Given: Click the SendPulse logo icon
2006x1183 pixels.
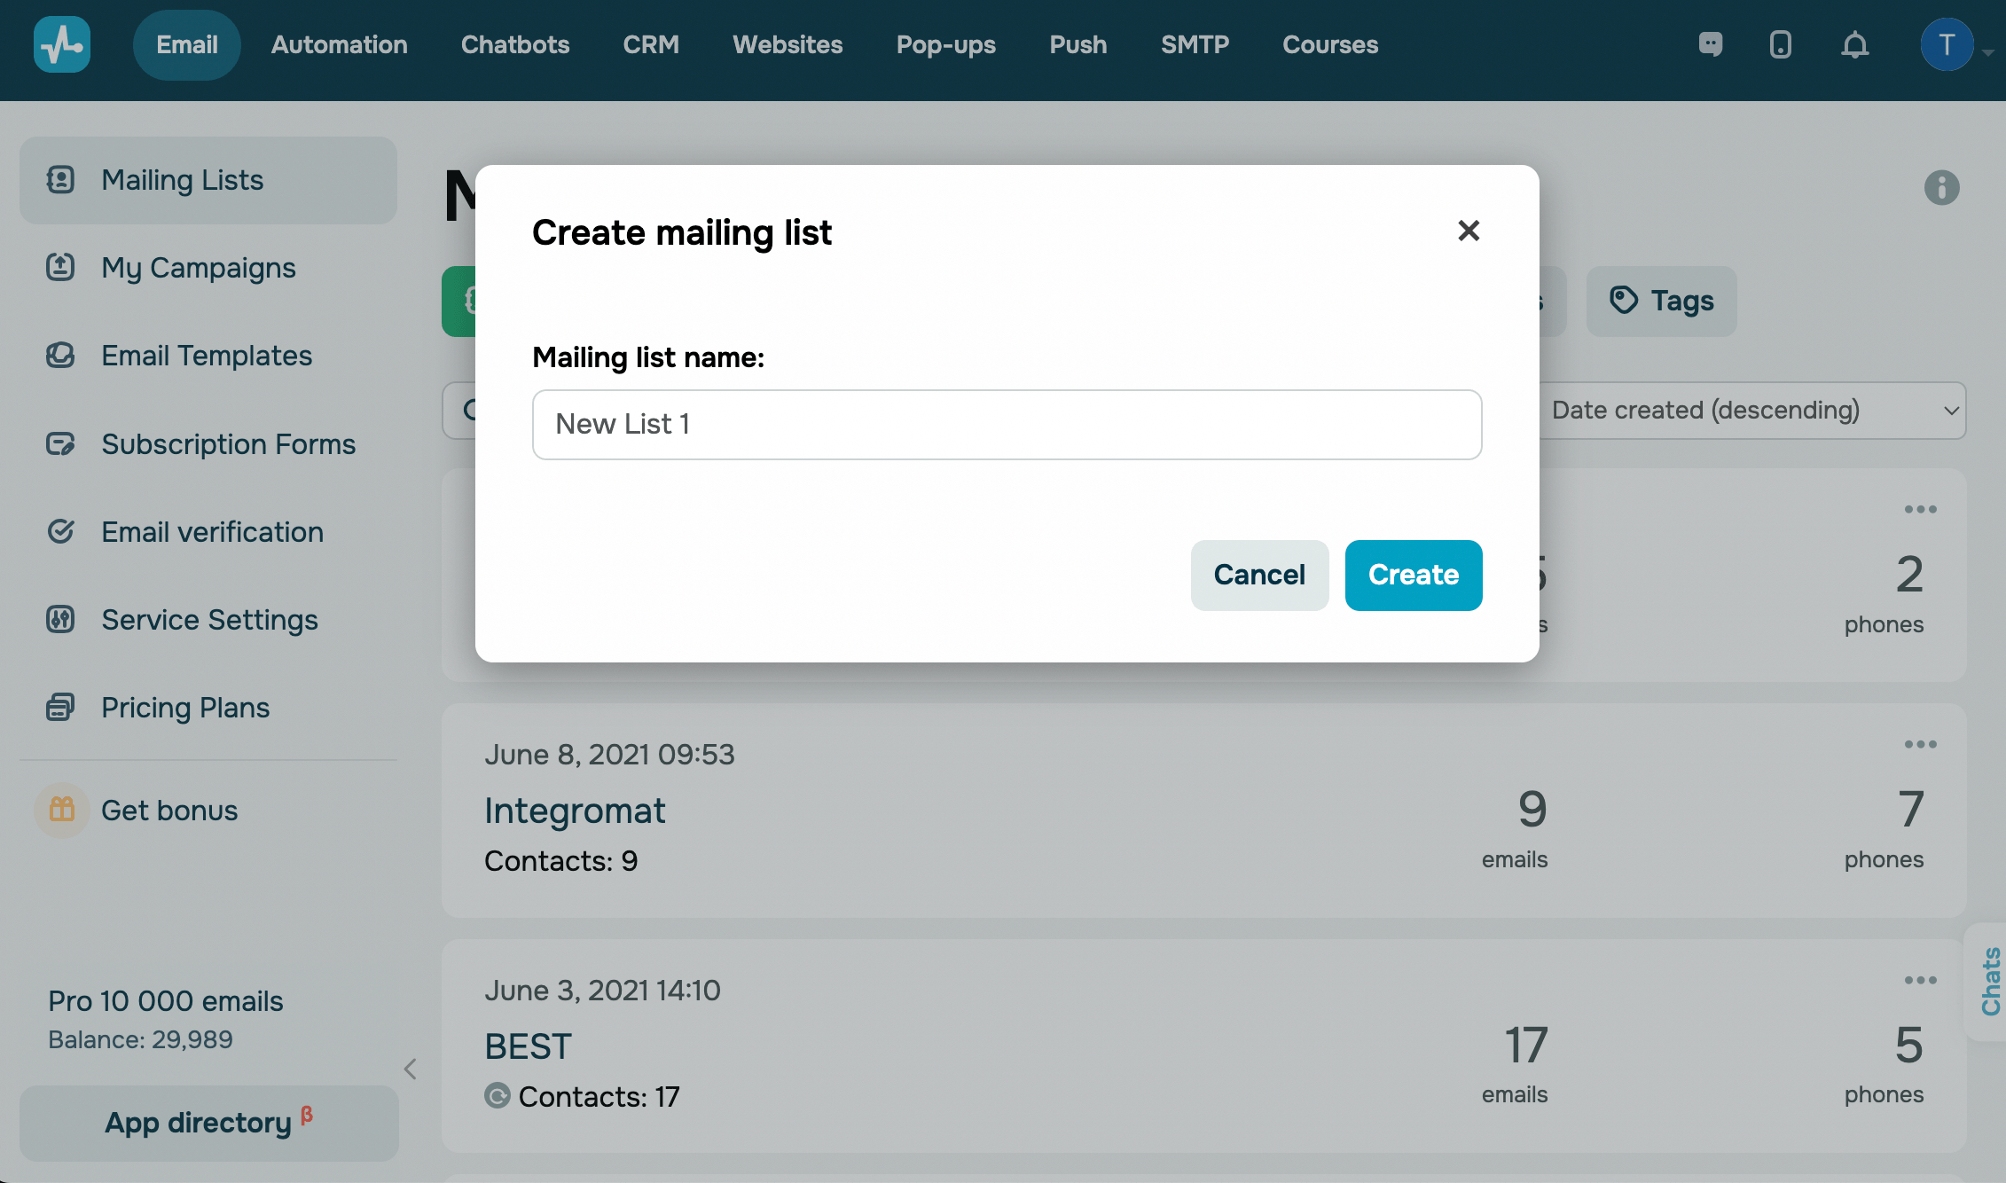Looking at the screenshot, I should tap(61, 44).
